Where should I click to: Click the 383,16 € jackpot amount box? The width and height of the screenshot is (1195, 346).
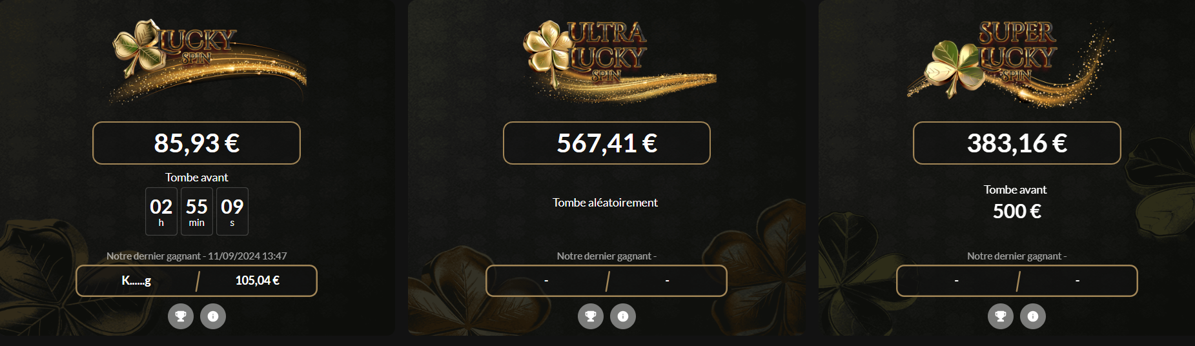pyautogui.click(x=1017, y=143)
